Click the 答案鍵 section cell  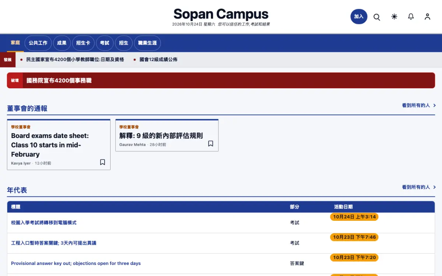[x=297, y=263]
